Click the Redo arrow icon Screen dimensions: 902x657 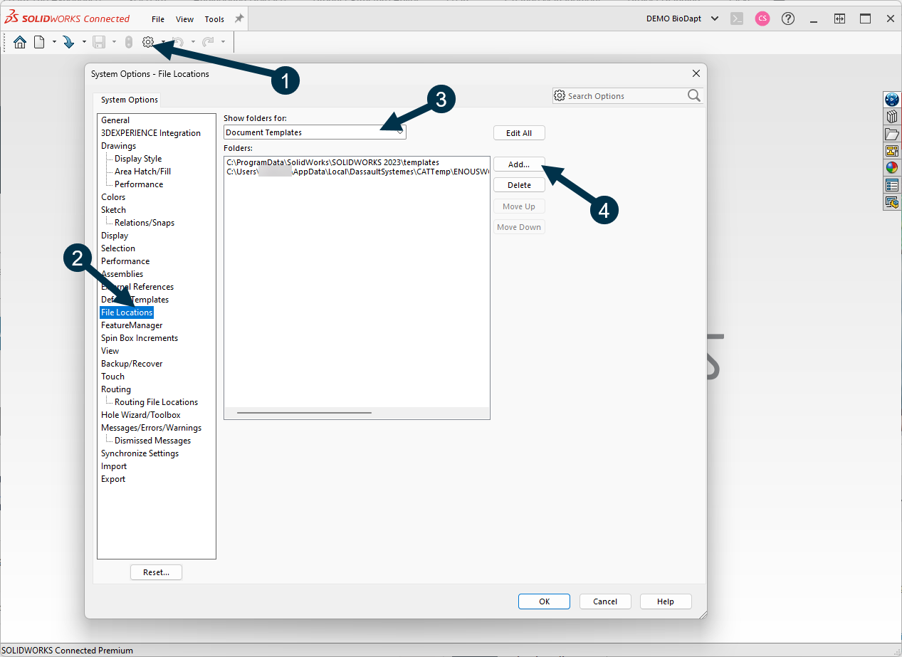(x=208, y=42)
